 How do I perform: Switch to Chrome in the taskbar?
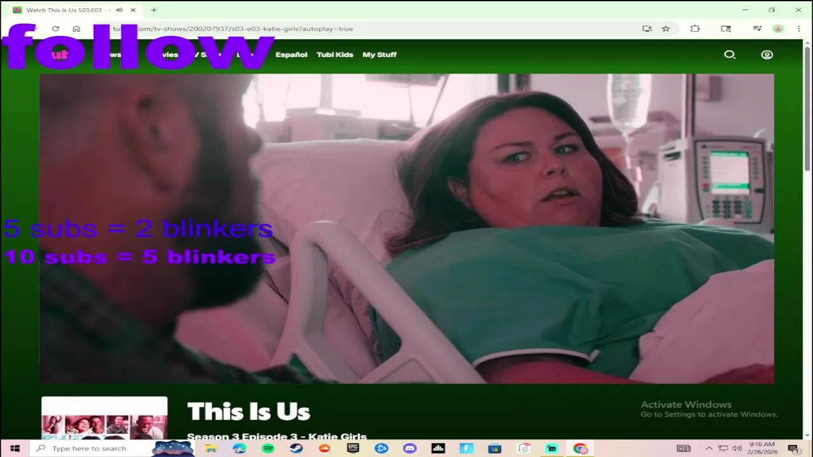[580, 448]
